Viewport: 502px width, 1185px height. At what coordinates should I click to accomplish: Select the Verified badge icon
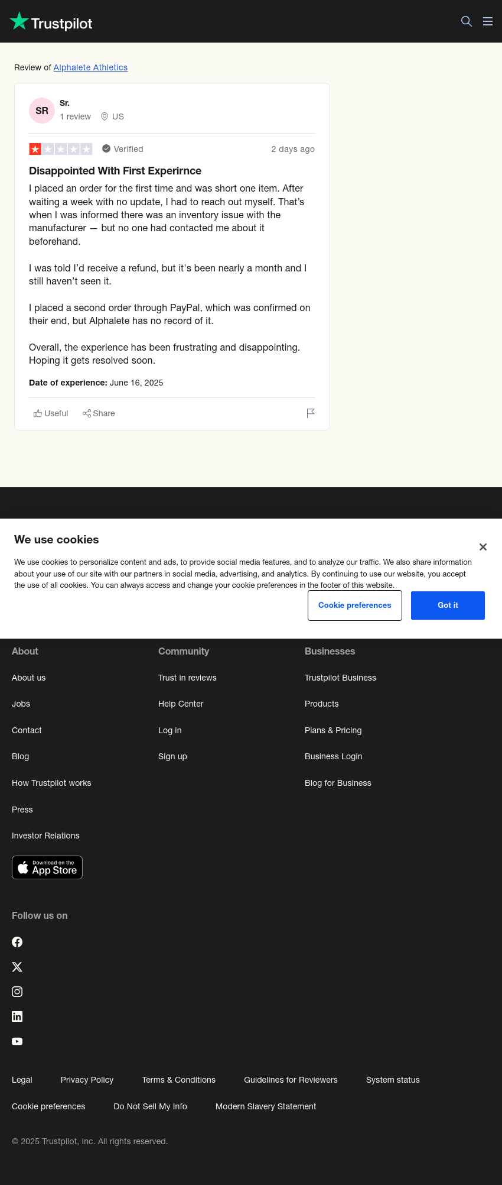click(x=106, y=149)
